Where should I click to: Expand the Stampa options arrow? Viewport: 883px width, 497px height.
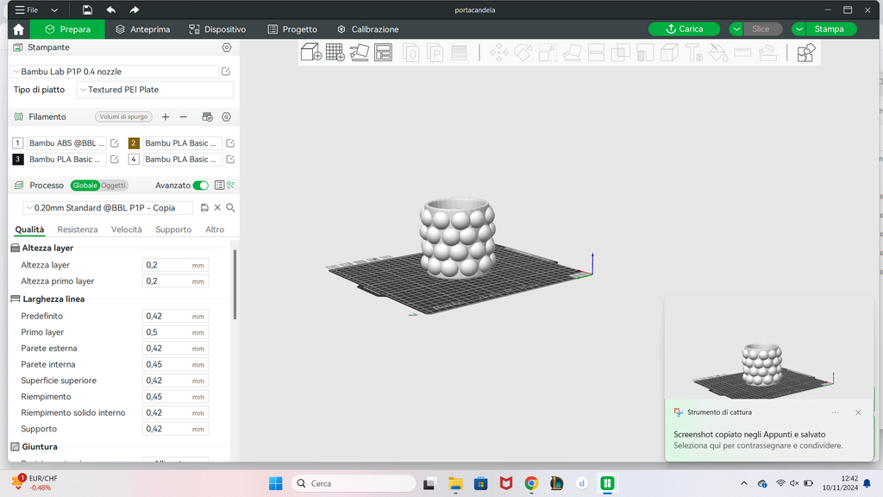pos(799,29)
